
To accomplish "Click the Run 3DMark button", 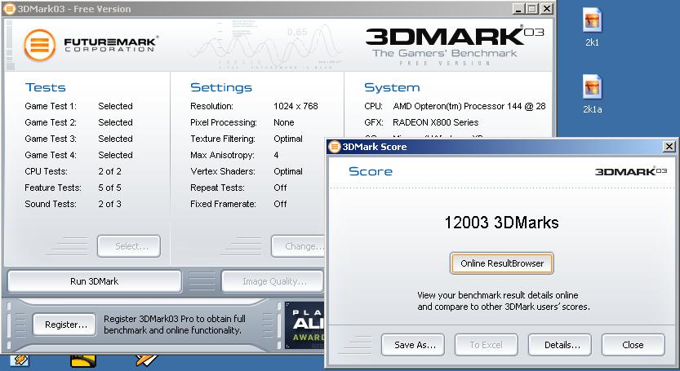I will tap(94, 281).
